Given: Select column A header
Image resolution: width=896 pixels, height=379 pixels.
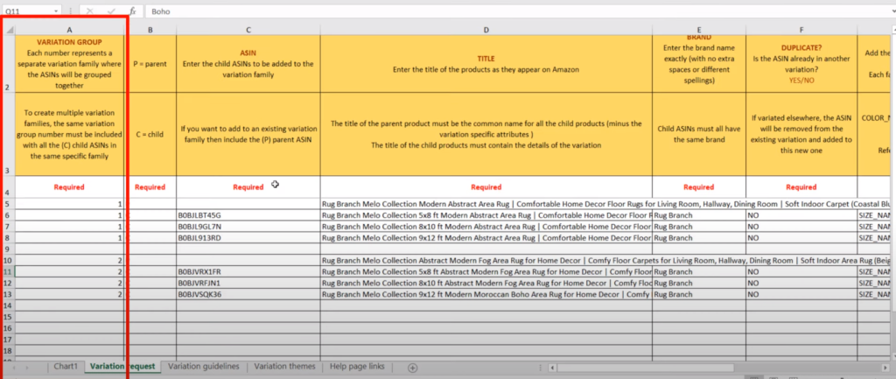Looking at the screenshot, I should click(x=69, y=30).
